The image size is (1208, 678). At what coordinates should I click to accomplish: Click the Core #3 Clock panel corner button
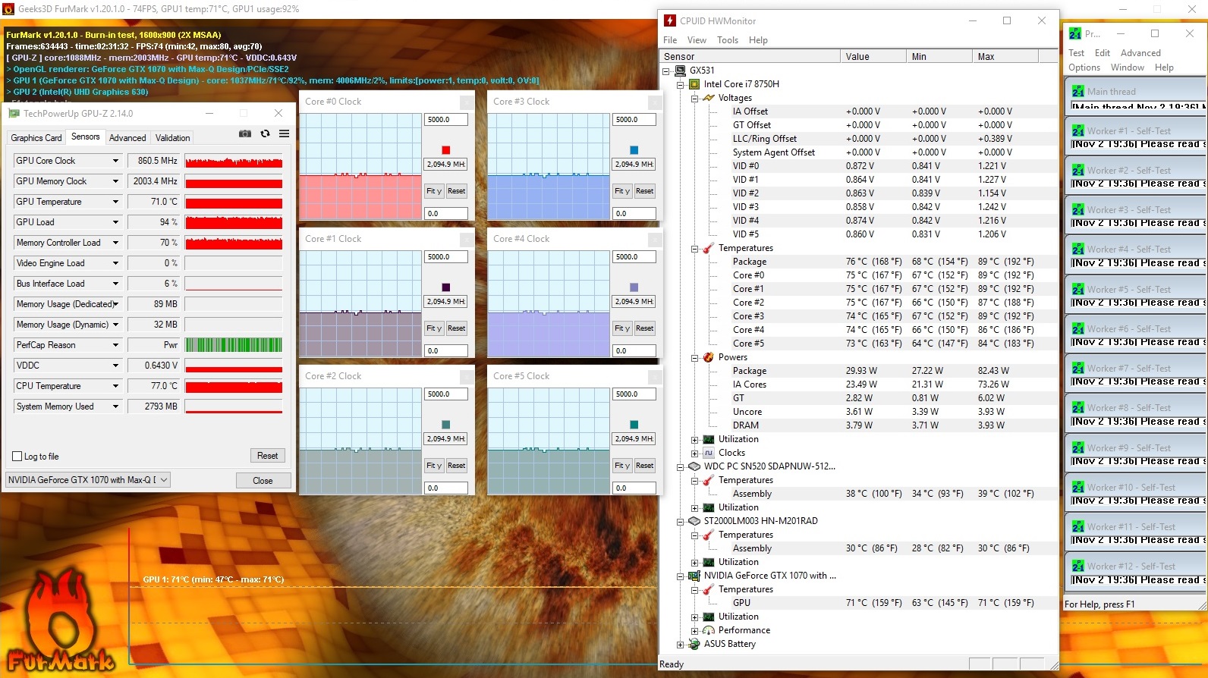click(655, 102)
